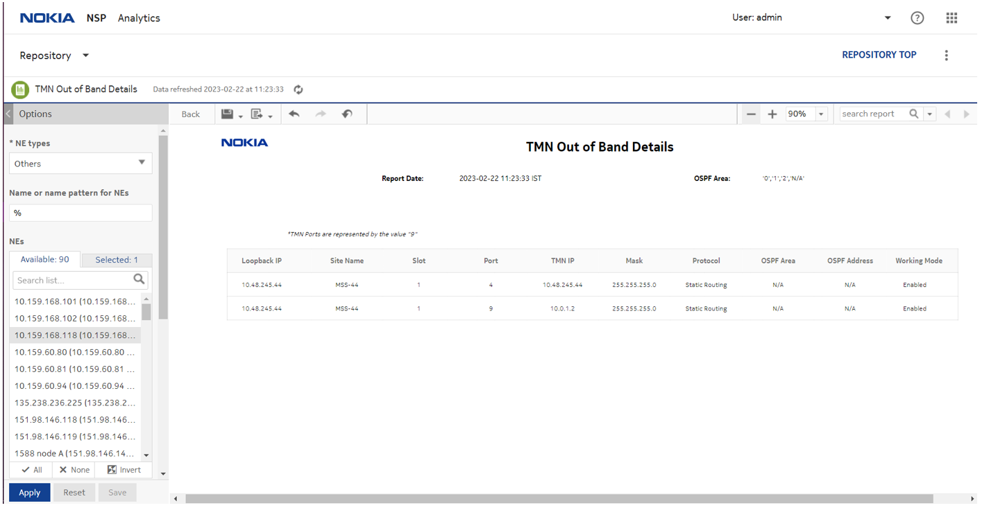Screen dimensions: 998x510
Task: Zoom out with the minus icon
Action: (751, 114)
